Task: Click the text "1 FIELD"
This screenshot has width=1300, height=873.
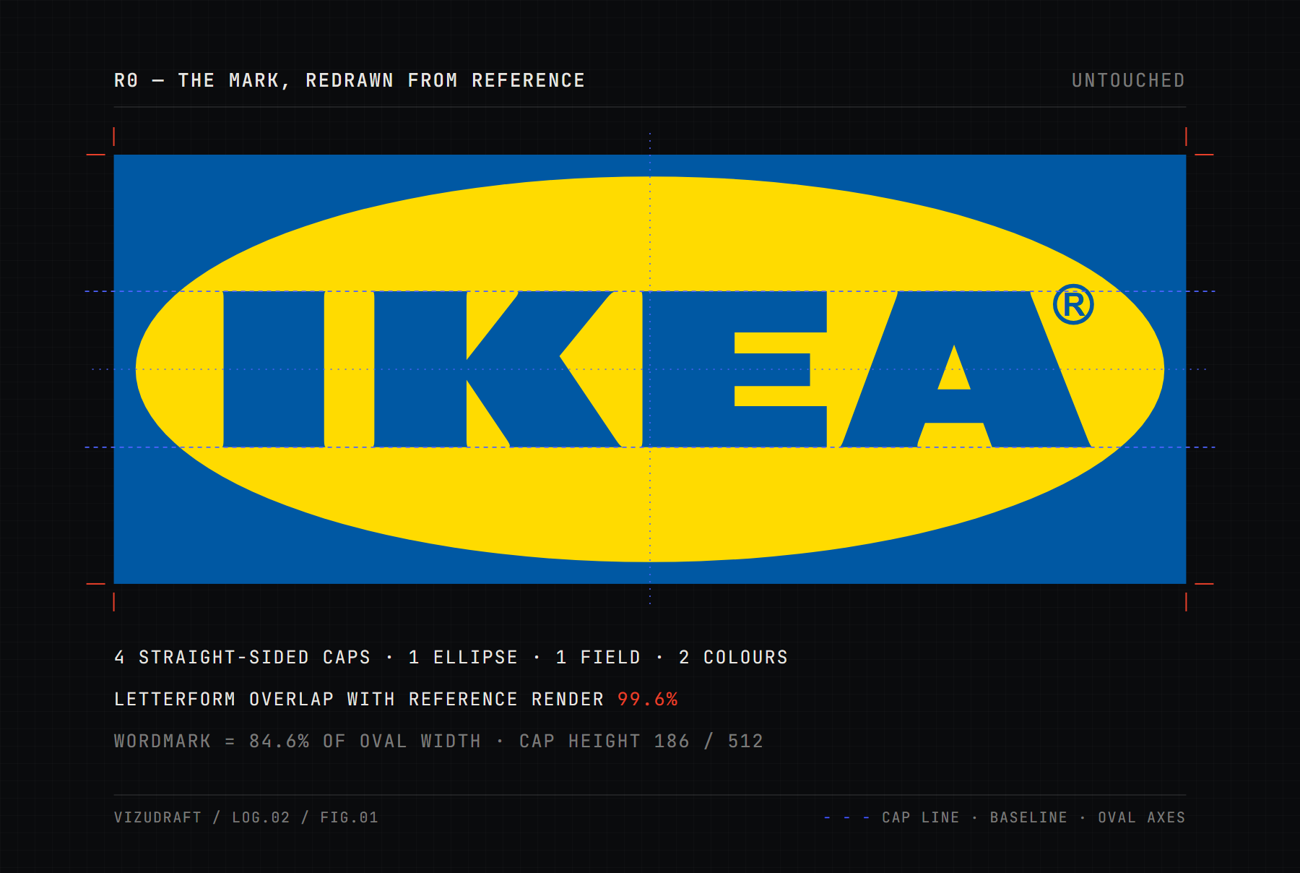Action: 598,657
